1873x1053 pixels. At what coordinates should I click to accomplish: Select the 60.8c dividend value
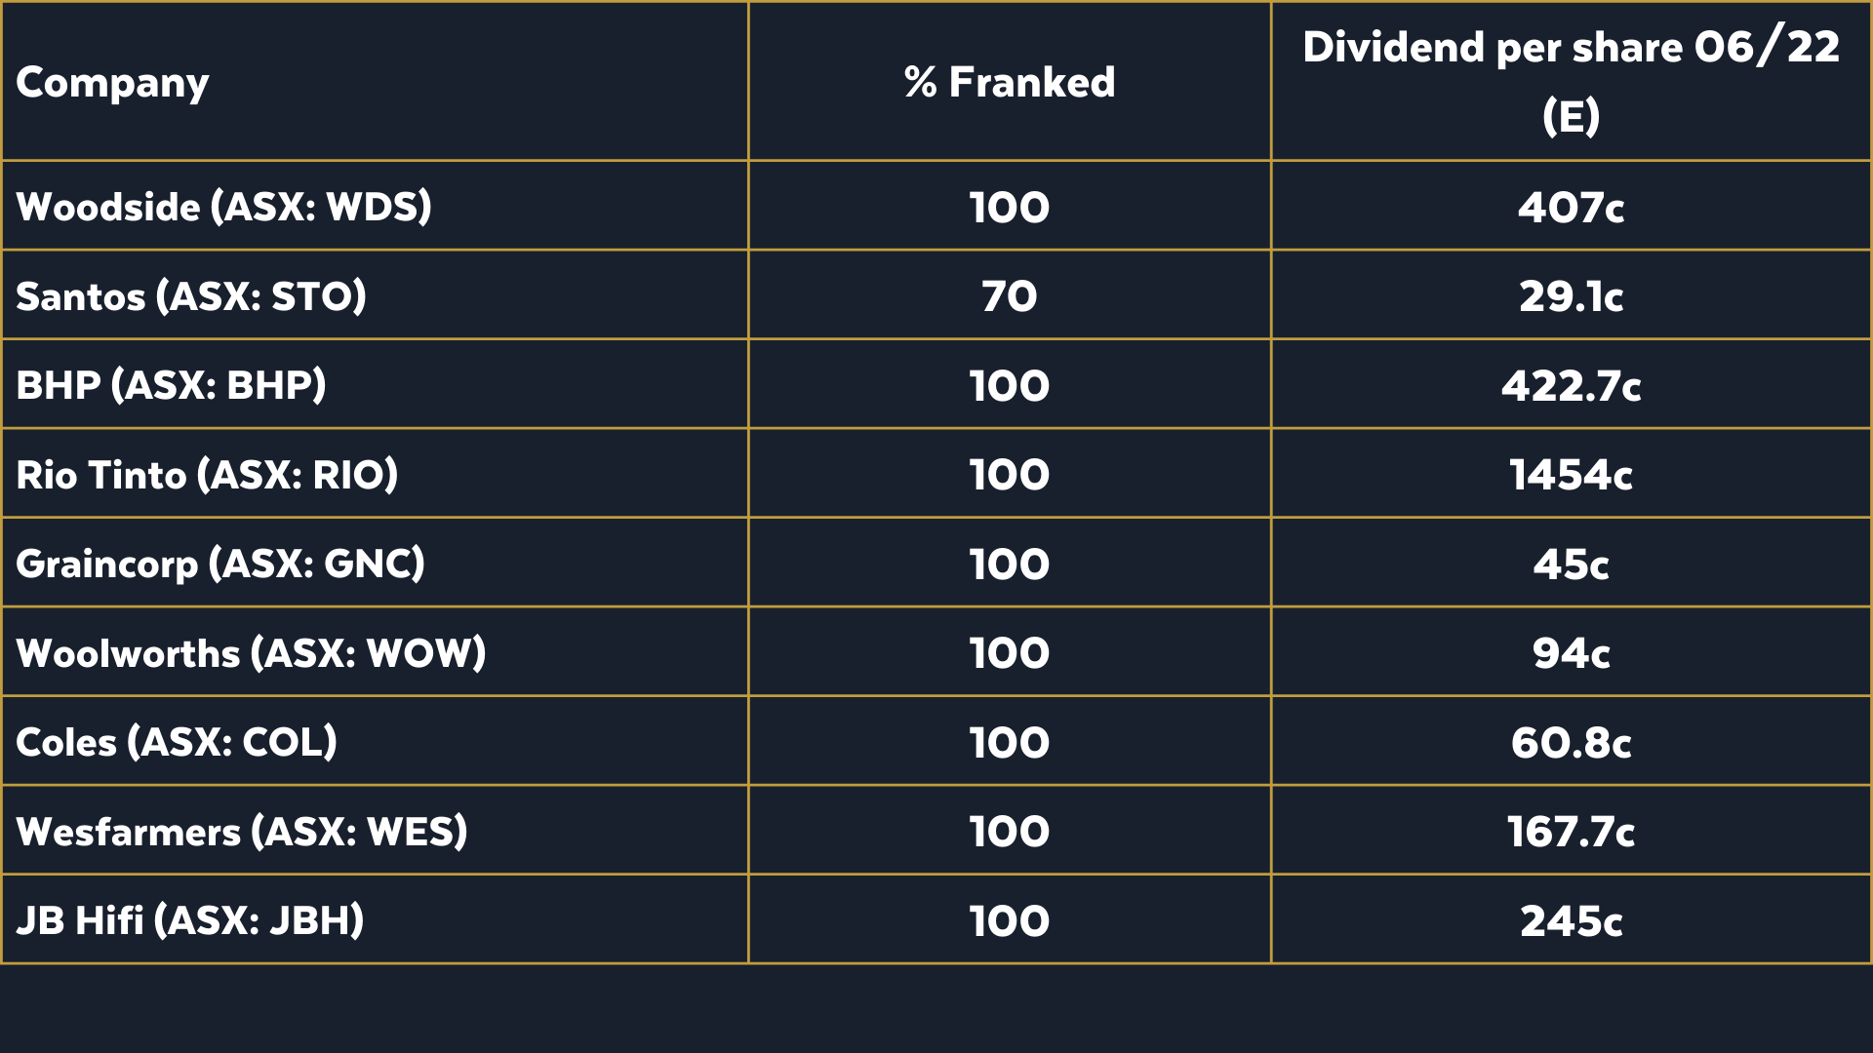pos(1571,743)
